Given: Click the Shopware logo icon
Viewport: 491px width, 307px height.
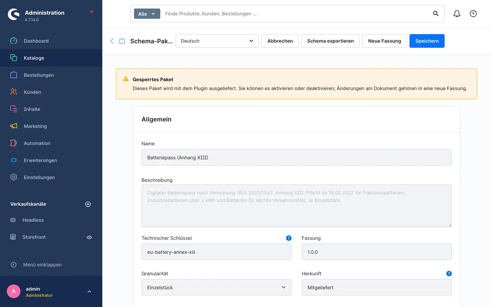Looking at the screenshot, I should [14, 14].
